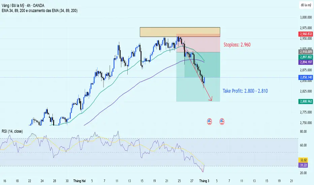Click the 2,975.000 level on price axis
Viewport: 314px width, 185px height.
(306, 28)
